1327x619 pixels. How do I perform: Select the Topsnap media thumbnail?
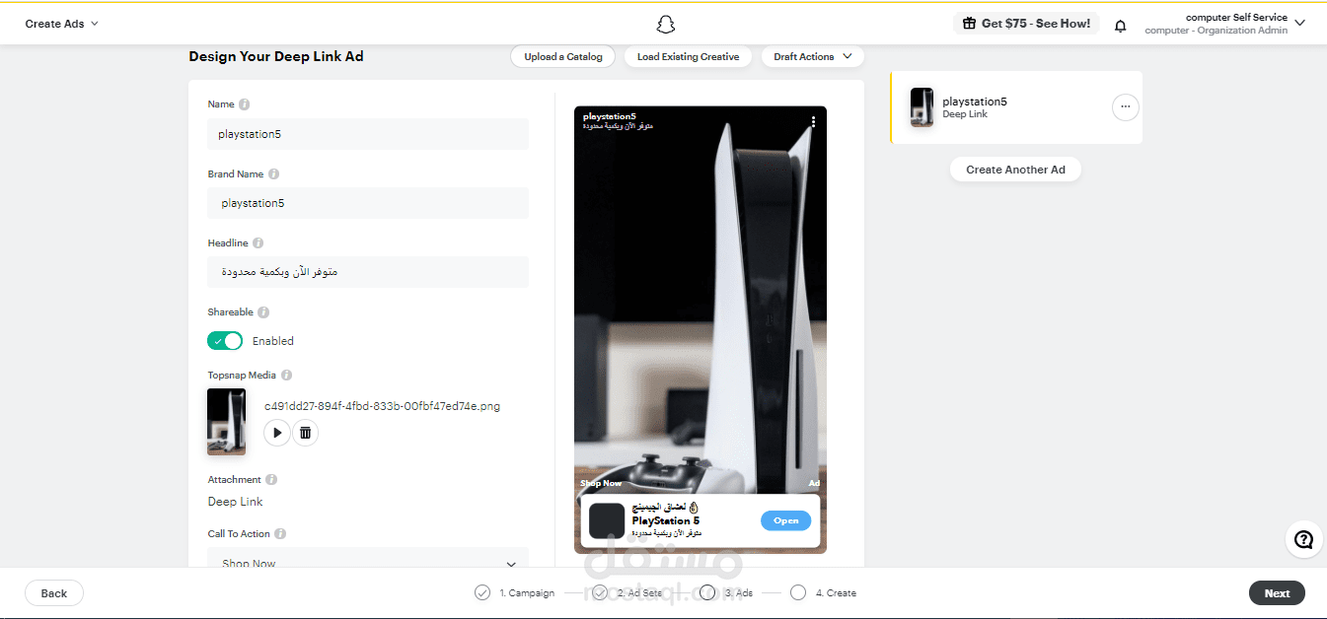226,422
